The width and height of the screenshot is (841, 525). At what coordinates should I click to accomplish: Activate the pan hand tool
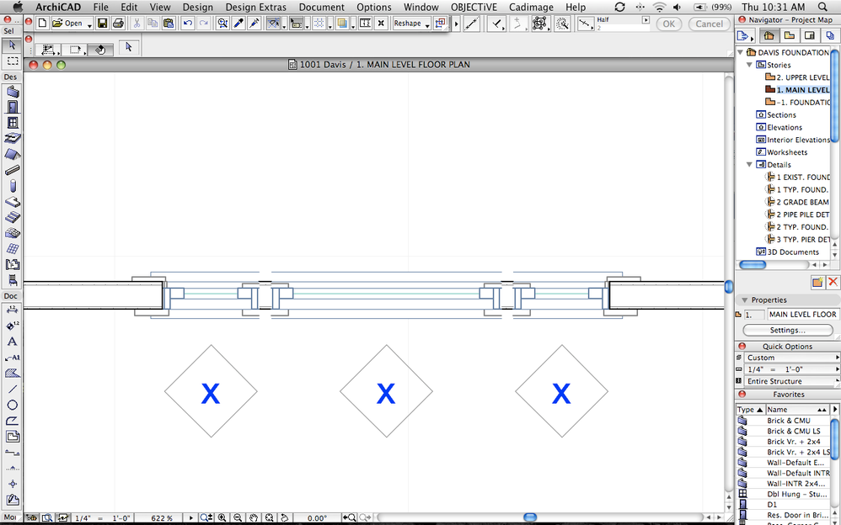253,518
